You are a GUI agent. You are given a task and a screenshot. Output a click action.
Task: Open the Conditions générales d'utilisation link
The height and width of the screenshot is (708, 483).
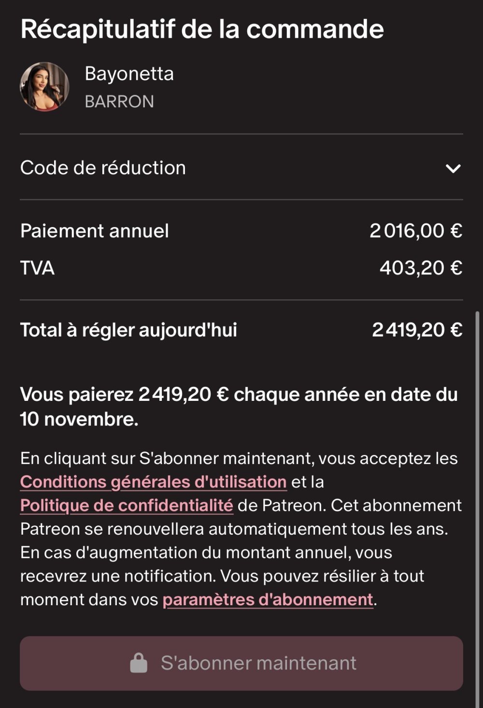click(x=154, y=482)
